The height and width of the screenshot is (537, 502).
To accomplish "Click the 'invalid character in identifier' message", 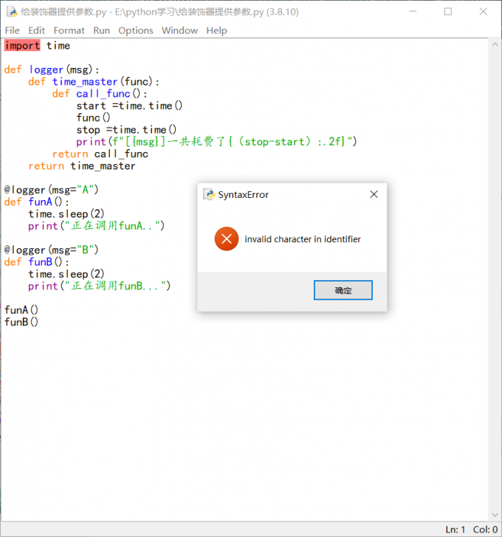I will tap(303, 239).
